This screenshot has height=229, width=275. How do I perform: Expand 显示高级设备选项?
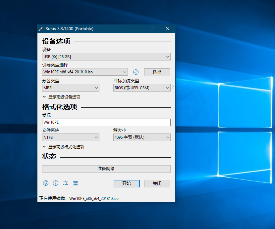[61, 97]
